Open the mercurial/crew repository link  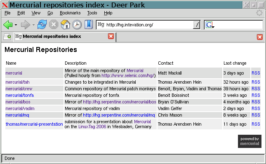[19, 89]
